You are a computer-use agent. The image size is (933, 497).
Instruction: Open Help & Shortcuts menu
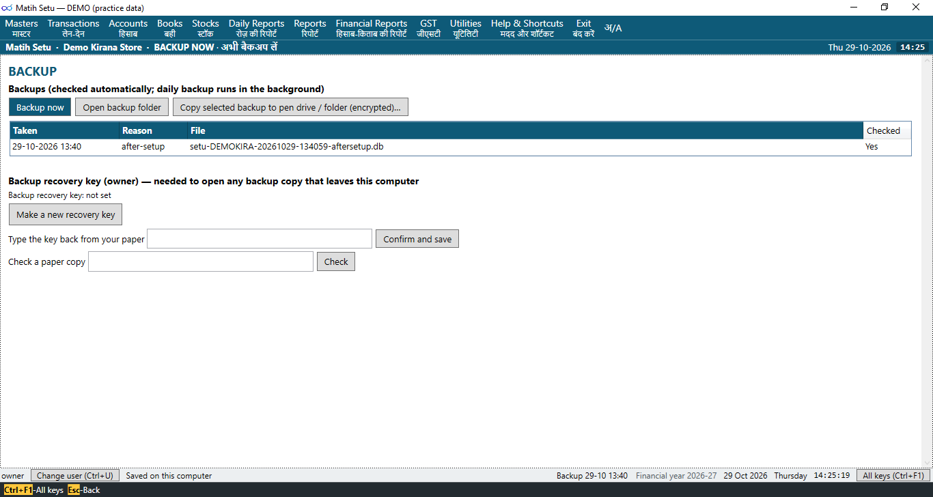pos(527,28)
